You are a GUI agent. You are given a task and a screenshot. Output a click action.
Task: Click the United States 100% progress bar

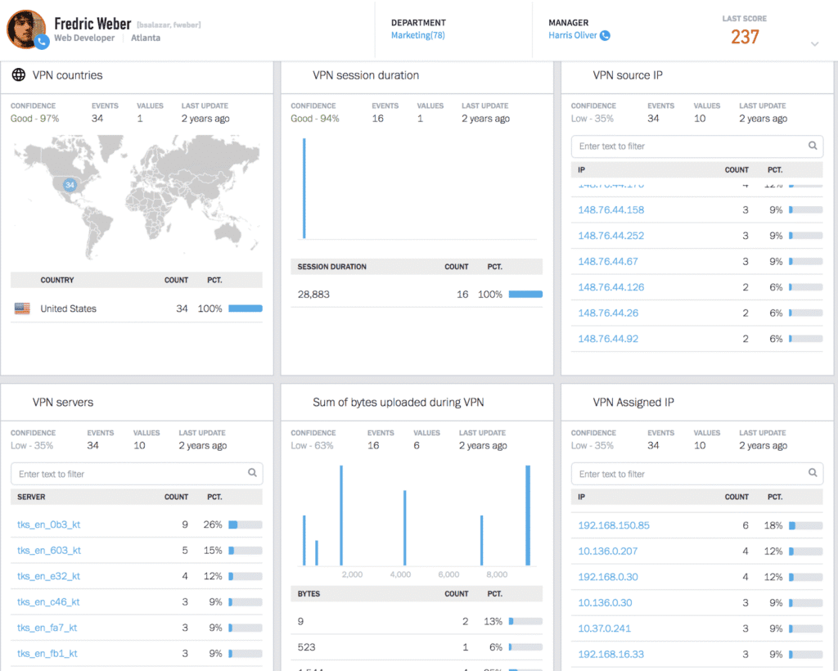tap(243, 308)
